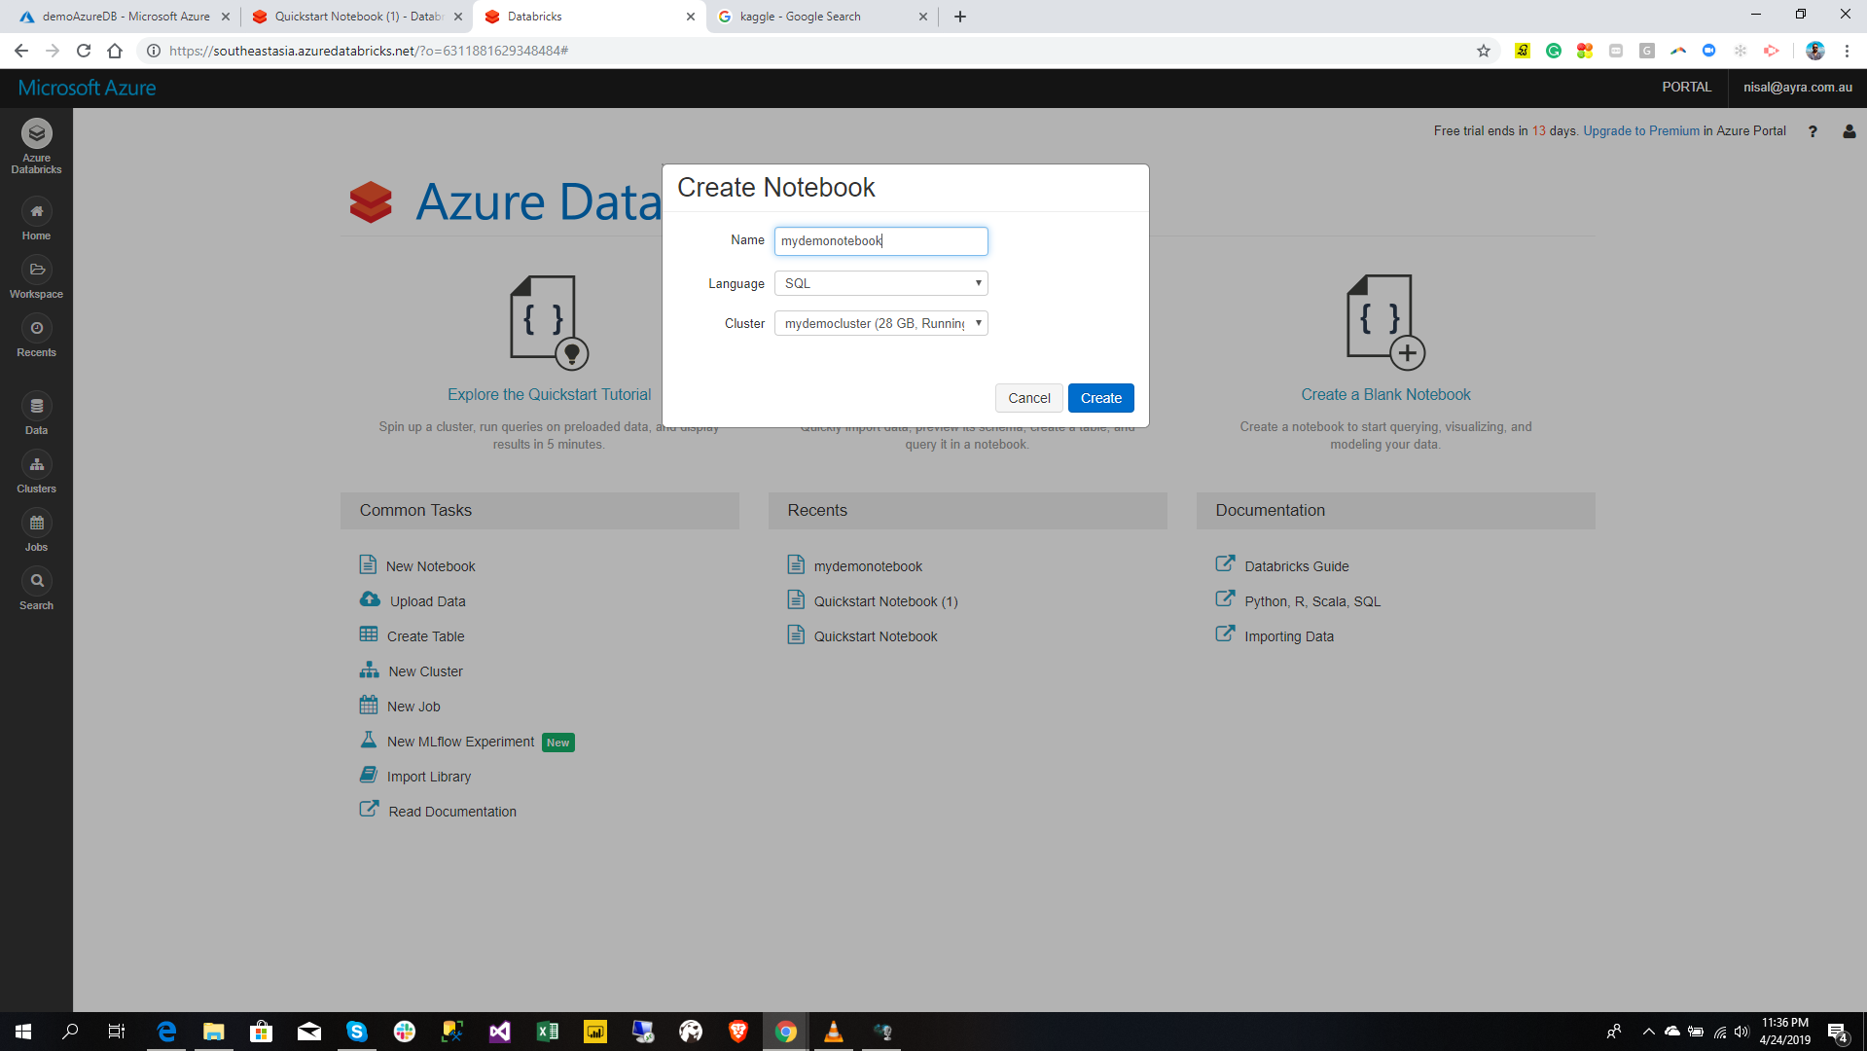Switch to Quickstart Notebook (1) tab
Viewport: 1867px width, 1051px height.
pos(355,17)
